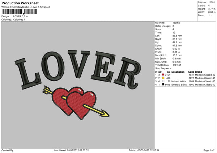Image resolution: width=217 pixels, height=153 pixels.
Task: Click the Code column header
Action: 191,71
